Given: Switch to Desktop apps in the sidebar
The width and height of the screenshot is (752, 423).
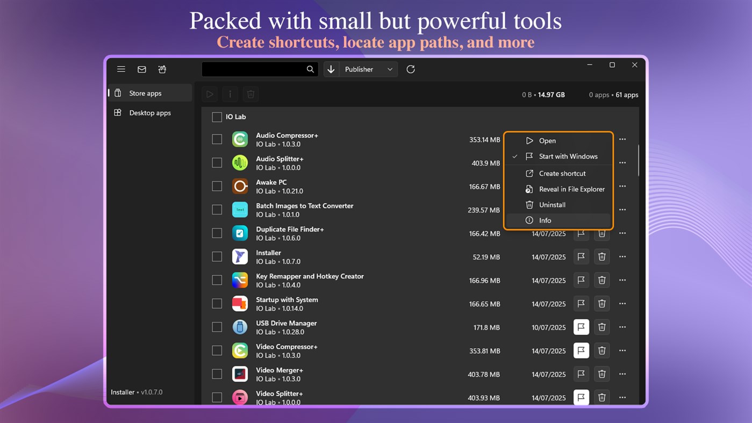Looking at the screenshot, I should 150,113.
